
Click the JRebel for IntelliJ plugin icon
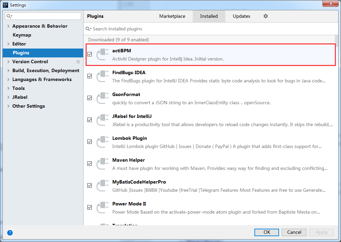tap(102, 120)
